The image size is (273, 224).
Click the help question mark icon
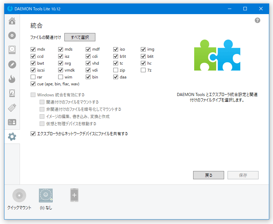coord(257,20)
